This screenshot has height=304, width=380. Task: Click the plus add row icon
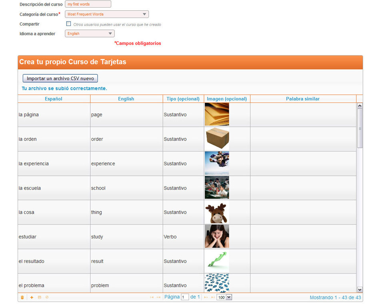pyautogui.click(x=32, y=297)
